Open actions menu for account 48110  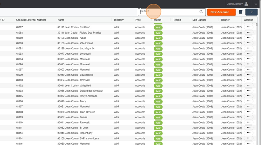[x=249, y=122]
